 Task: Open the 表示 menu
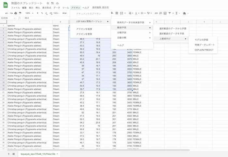pyautogui.click(x=31, y=8)
